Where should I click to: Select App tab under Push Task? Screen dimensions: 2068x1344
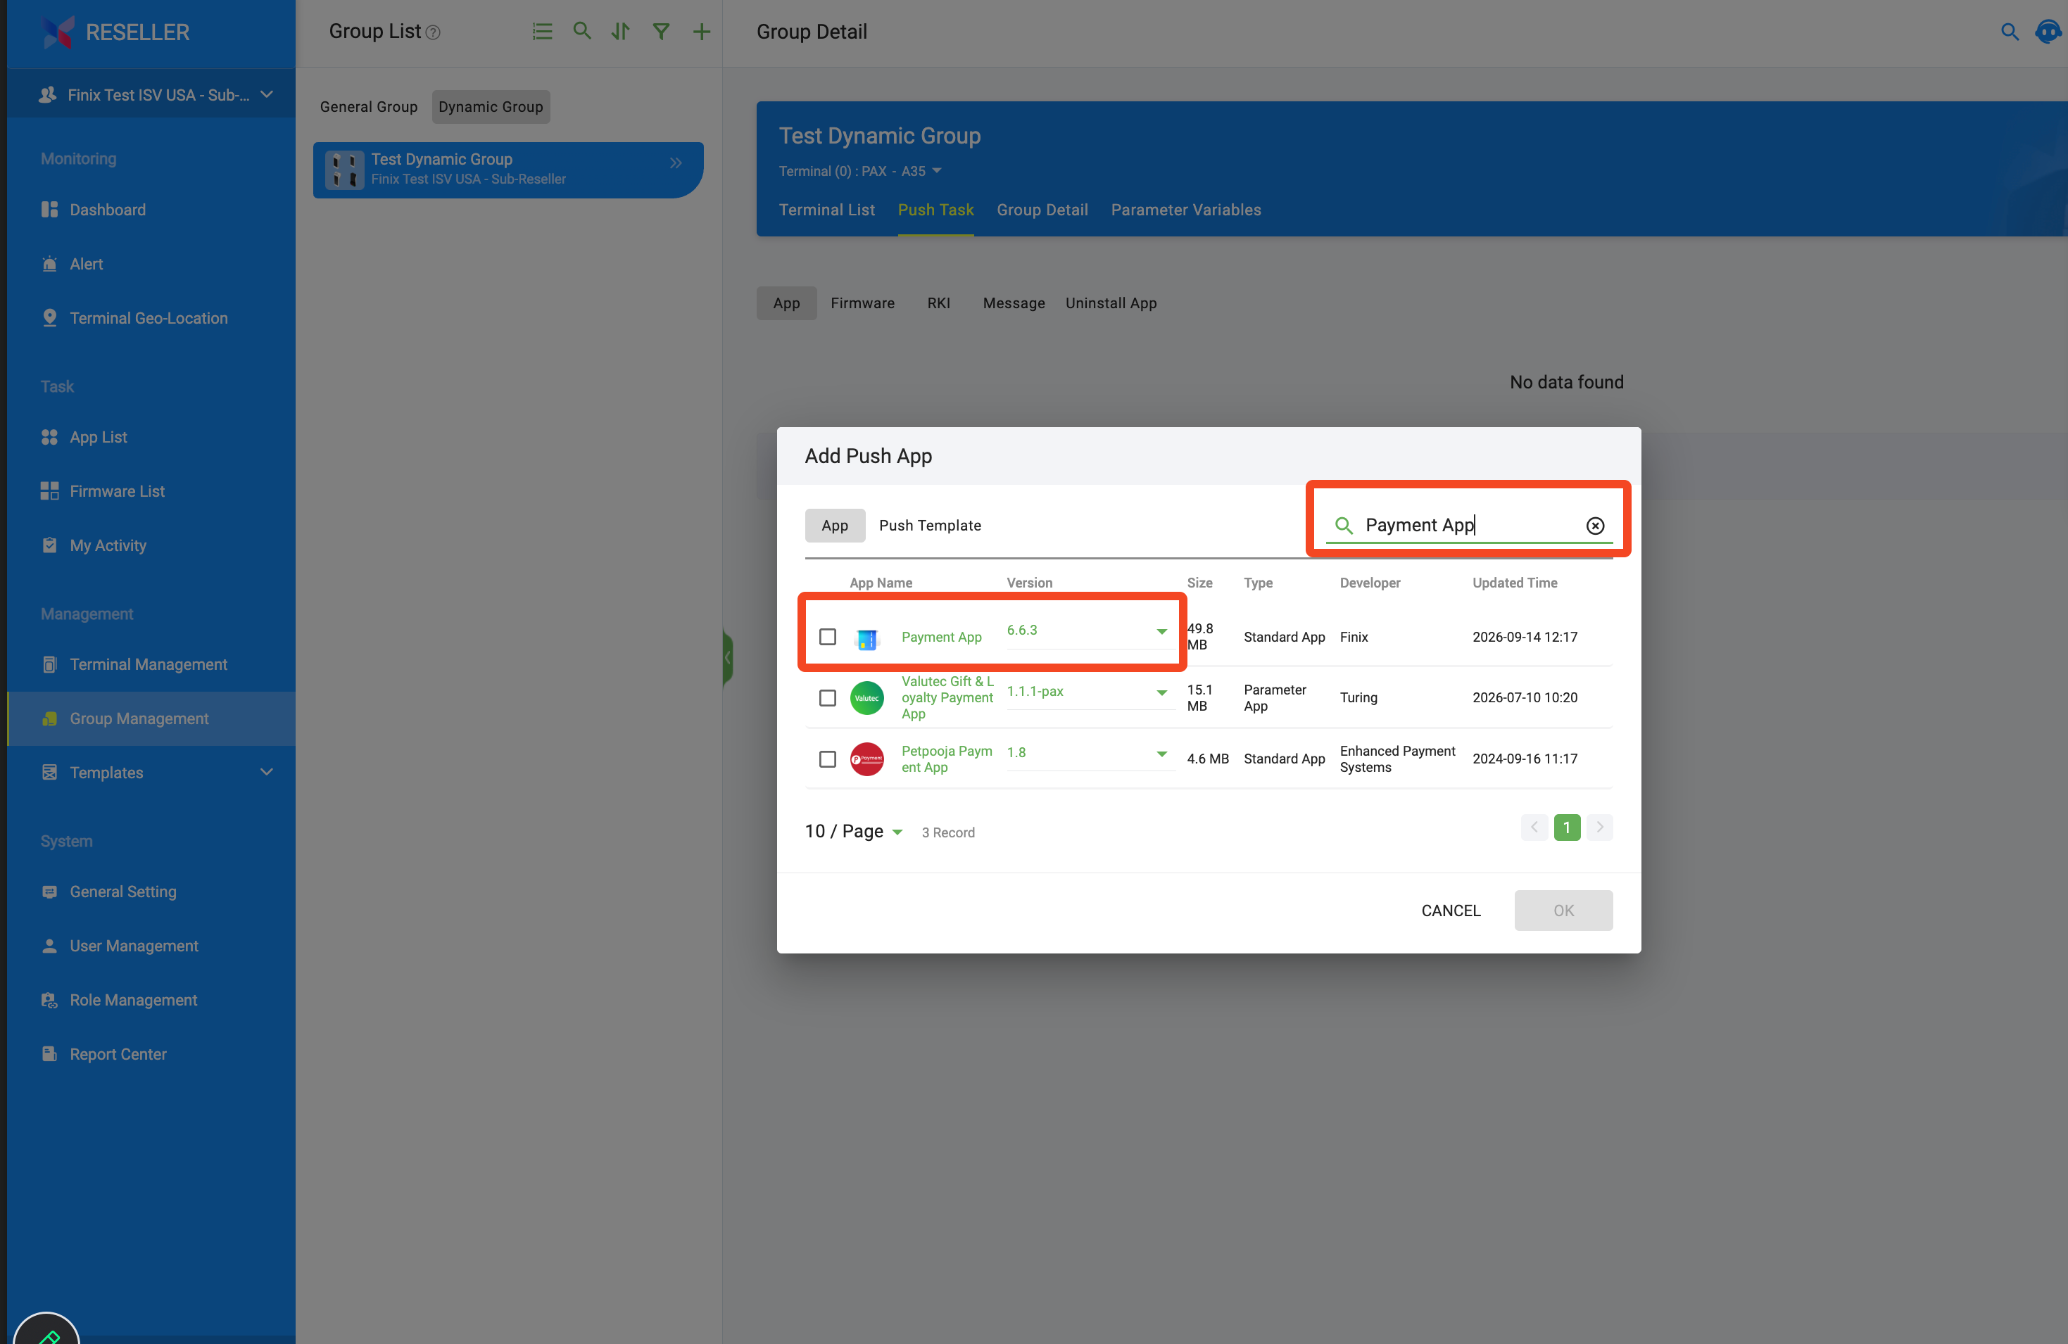coord(786,303)
